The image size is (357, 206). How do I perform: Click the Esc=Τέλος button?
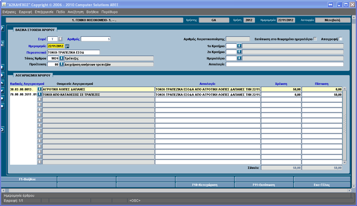tap(322, 185)
